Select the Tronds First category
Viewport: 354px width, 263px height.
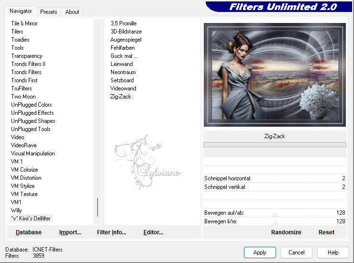24,80
